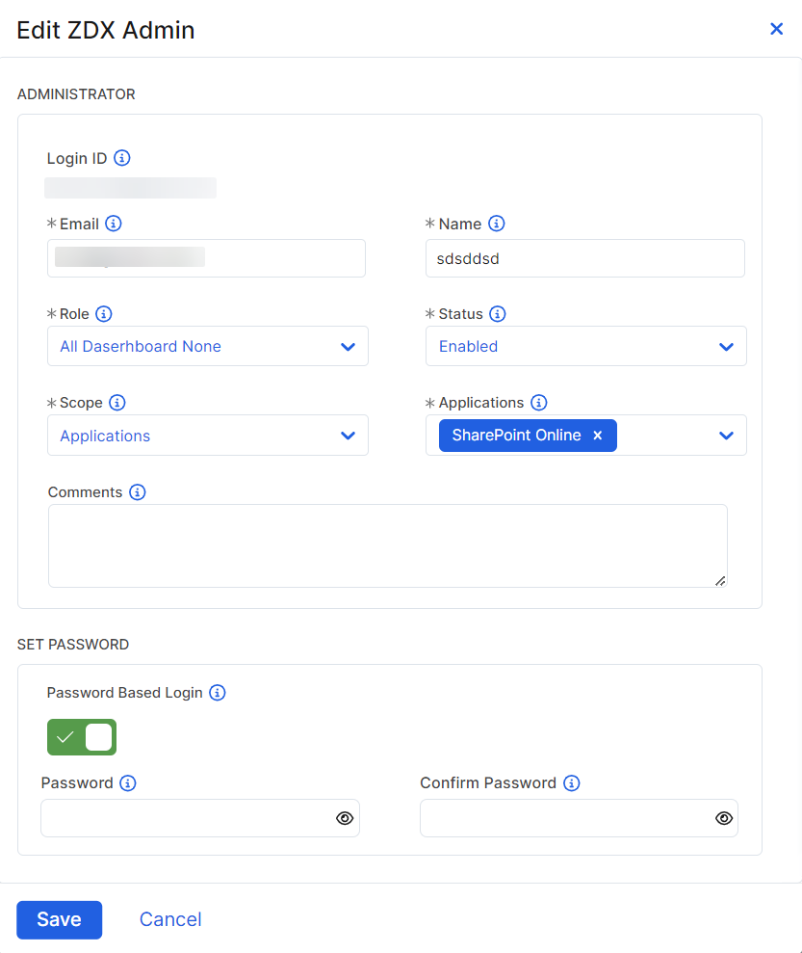Click the Name field info icon
The width and height of the screenshot is (802, 953).
(x=497, y=224)
